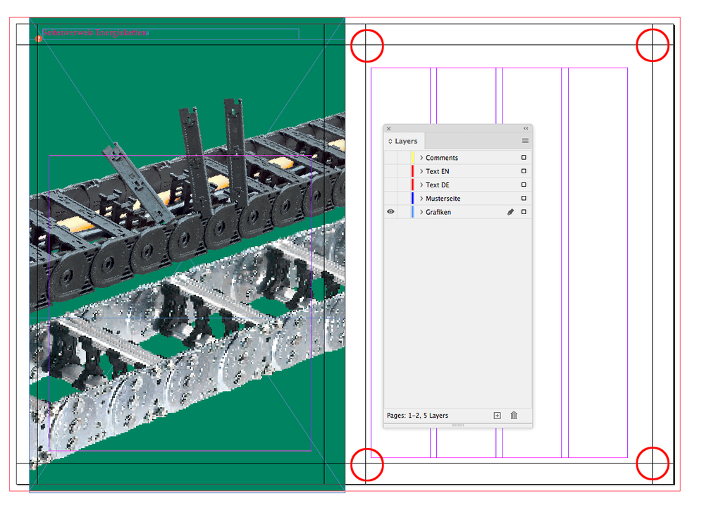This screenshot has height=510, width=704.
Task: Select the Grafiken layer name
Action: (x=438, y=211)
